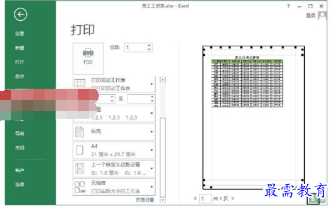The height and width of the screenshot is (208, 332).
Task: Open the 打开 menu entry
Action: pyautogui.click(x=19, y=62)
